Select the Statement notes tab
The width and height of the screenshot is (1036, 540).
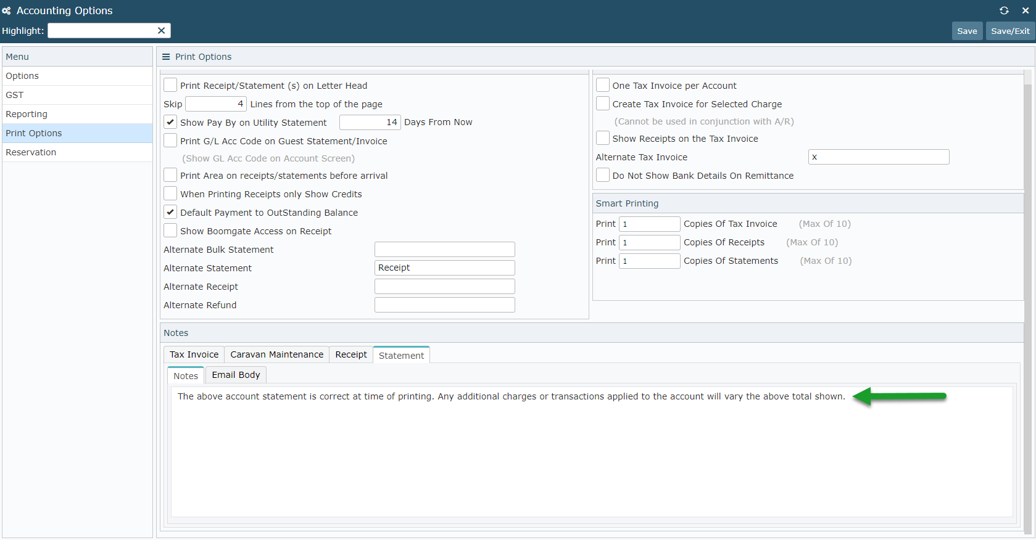click(x=401, y=355)
